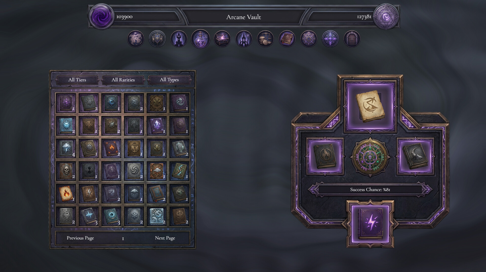Select the banners shield navigation icon
Screen dimensions: 486x272
click(x=157, y=39)
